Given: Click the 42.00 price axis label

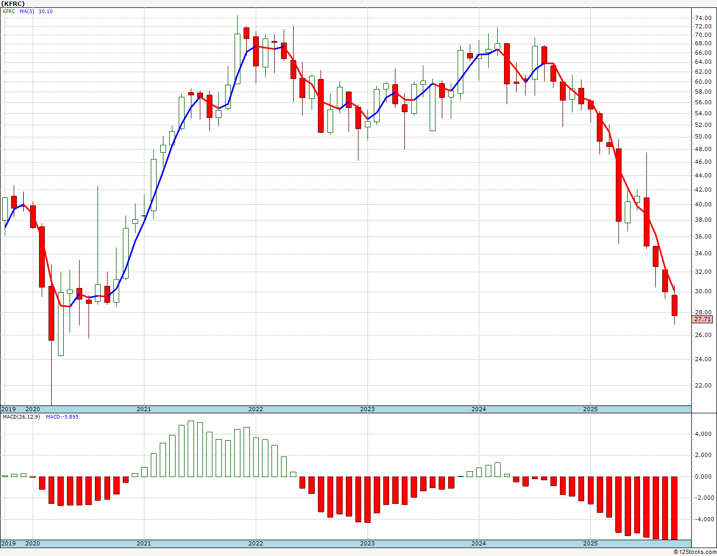Looking at the screenshot, I should pyautogui.click(x=703, y=190).
